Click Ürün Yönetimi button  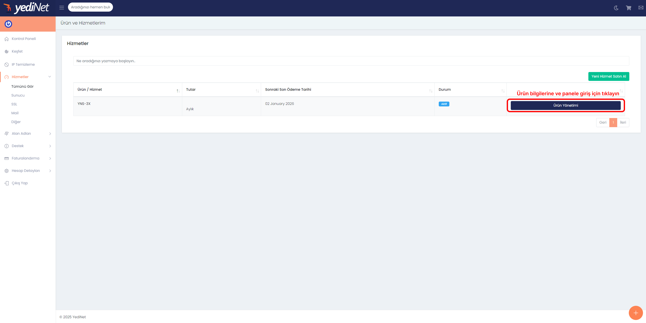[x=565, y=105]
